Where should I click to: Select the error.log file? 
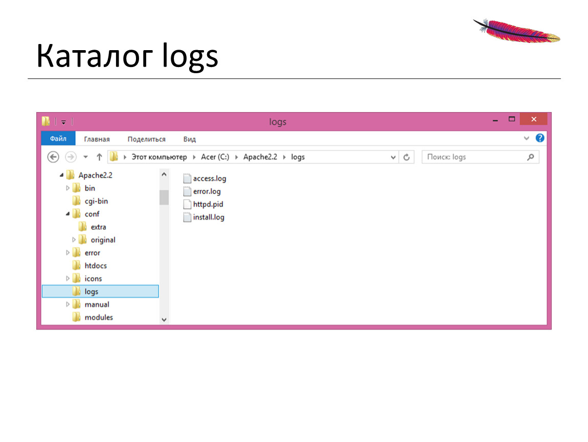207,191
